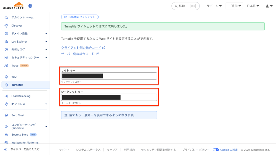
Task: Click the Discover lightbulb icon
Action: coord(6,25)
